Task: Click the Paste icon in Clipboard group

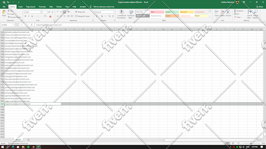Action: [x=4, y=12]
